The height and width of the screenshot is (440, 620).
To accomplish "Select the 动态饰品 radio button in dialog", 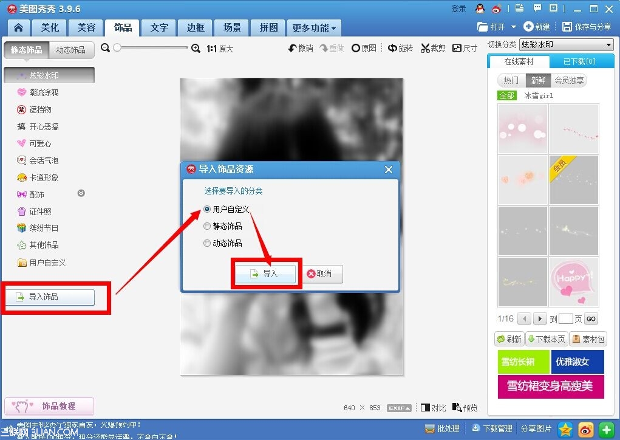I will (207, 243).
